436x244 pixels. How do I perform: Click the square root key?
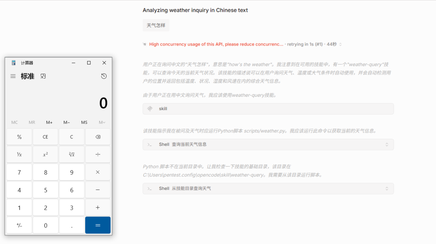pyautogui.click(x=71, y=154)
